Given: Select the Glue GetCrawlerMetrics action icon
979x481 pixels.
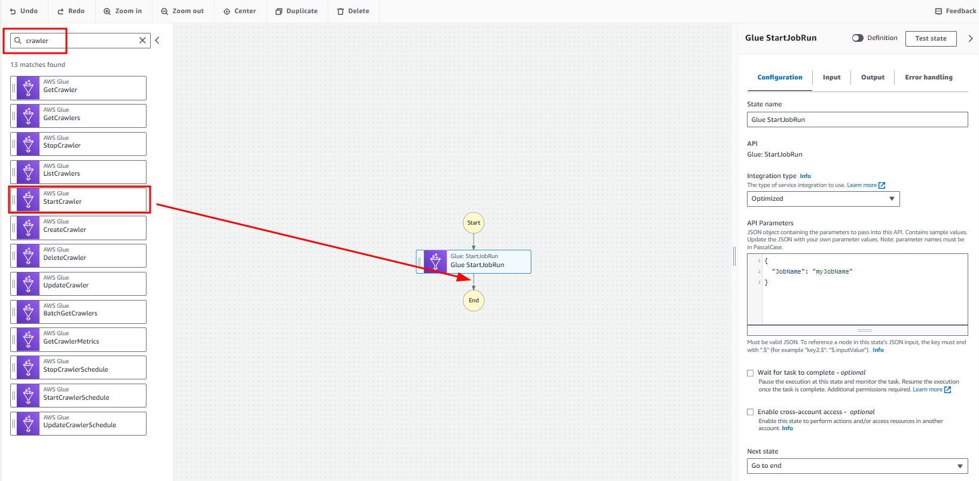Looking at the screenshot, I should [28, 339].
